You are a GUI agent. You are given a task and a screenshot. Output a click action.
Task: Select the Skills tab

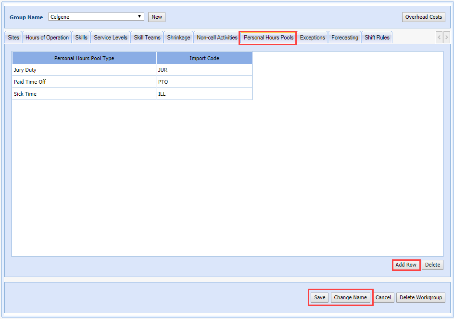tap(81, 38)
